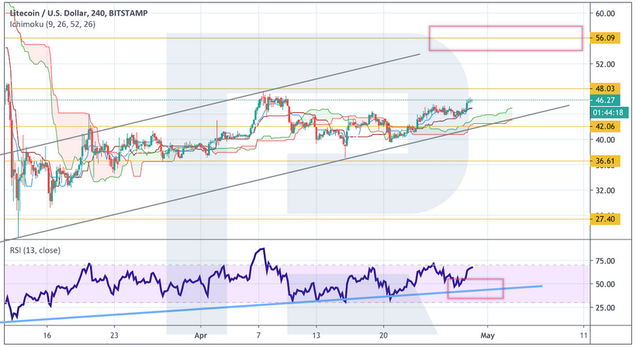
Task: Select the 23 date marker on time axis
Action: (114, 338)
